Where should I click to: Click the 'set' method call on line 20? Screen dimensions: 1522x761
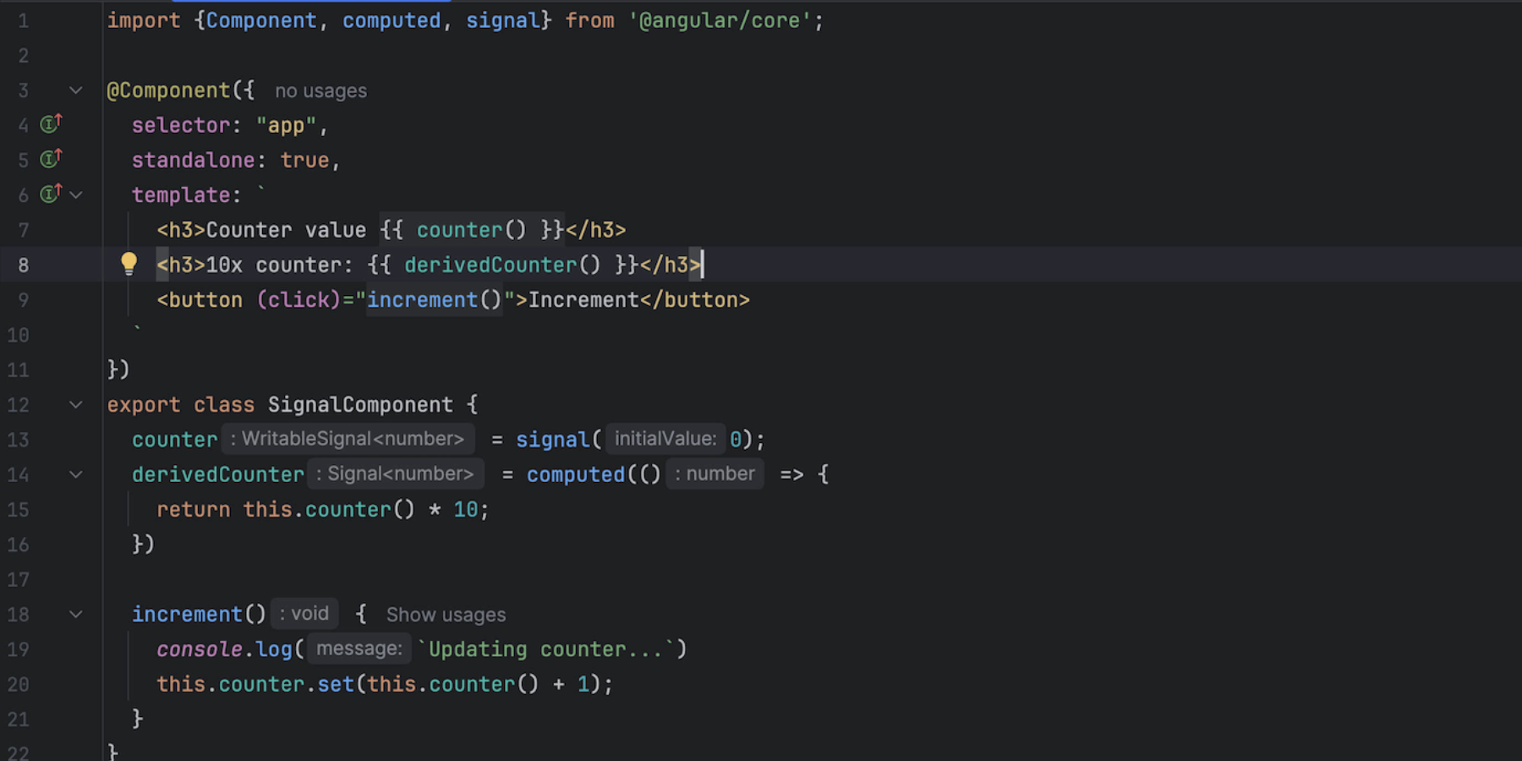[x=336, y=684]
